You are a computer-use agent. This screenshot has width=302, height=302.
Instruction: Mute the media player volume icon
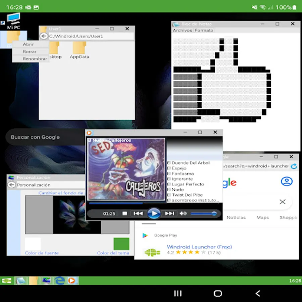(x=183, y=213)
